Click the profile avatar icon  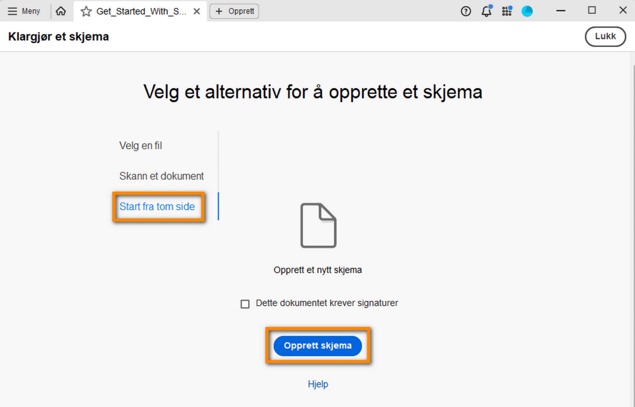tap(527, 11)
